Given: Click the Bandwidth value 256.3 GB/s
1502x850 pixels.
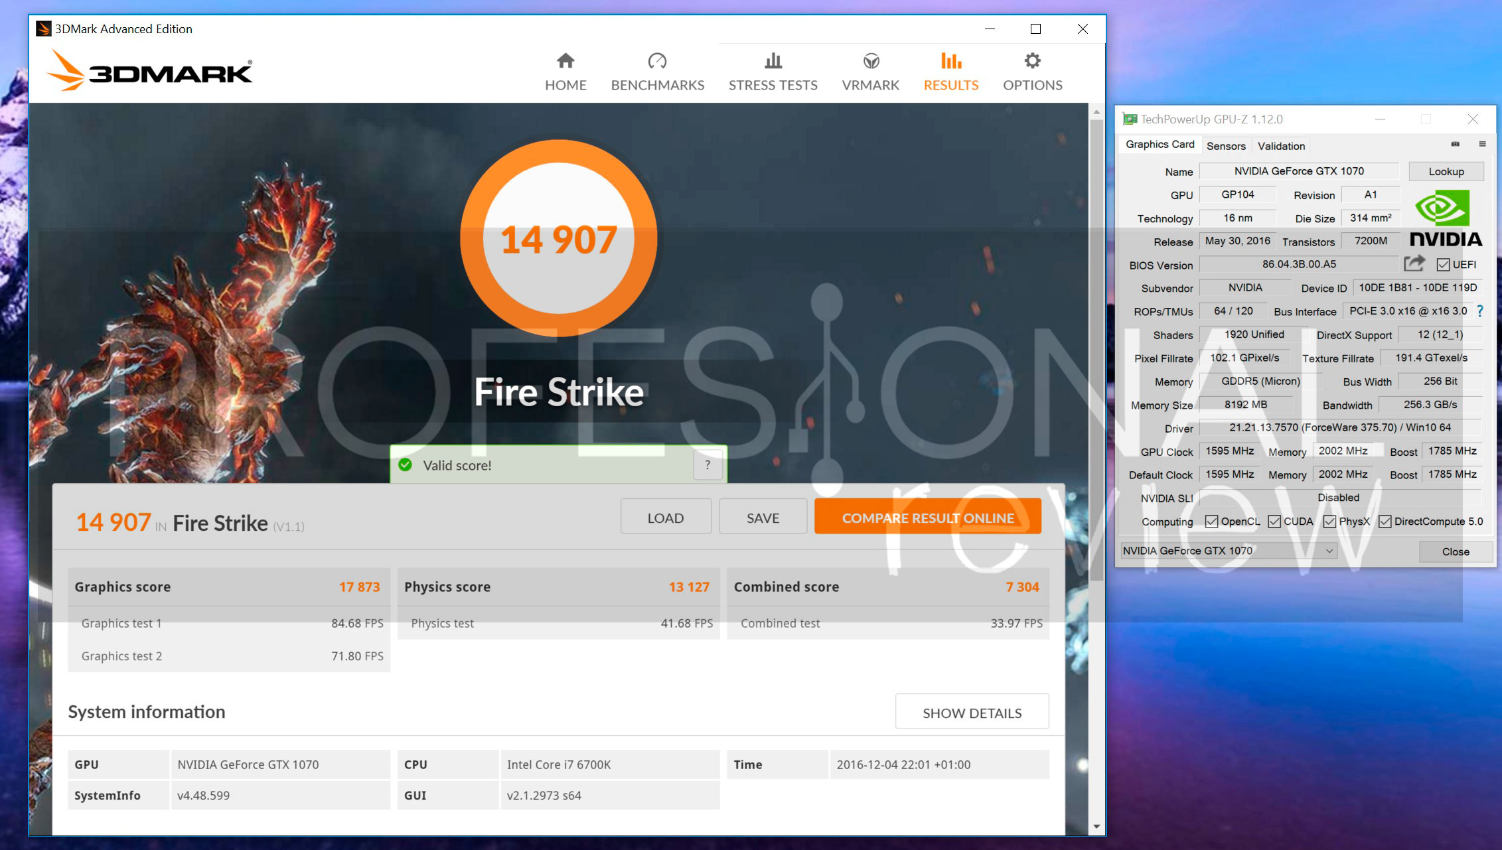Looking at the screenshot, I should [1430, 404].
